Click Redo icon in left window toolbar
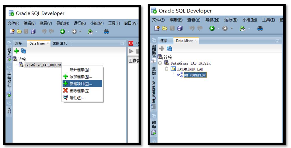291x148 pixels. pos(51,31)
